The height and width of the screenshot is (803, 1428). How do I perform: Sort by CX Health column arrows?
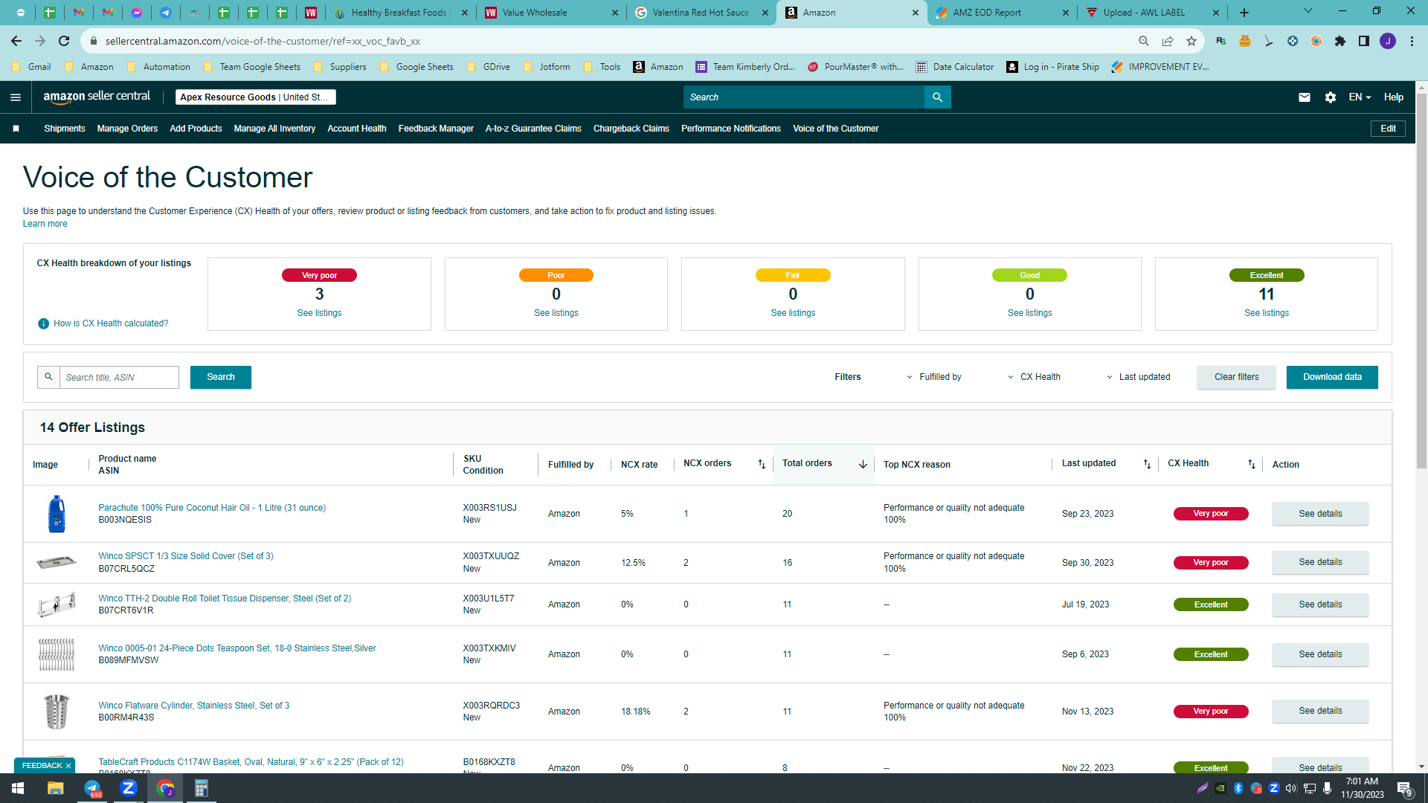(x=1252, y=464)
